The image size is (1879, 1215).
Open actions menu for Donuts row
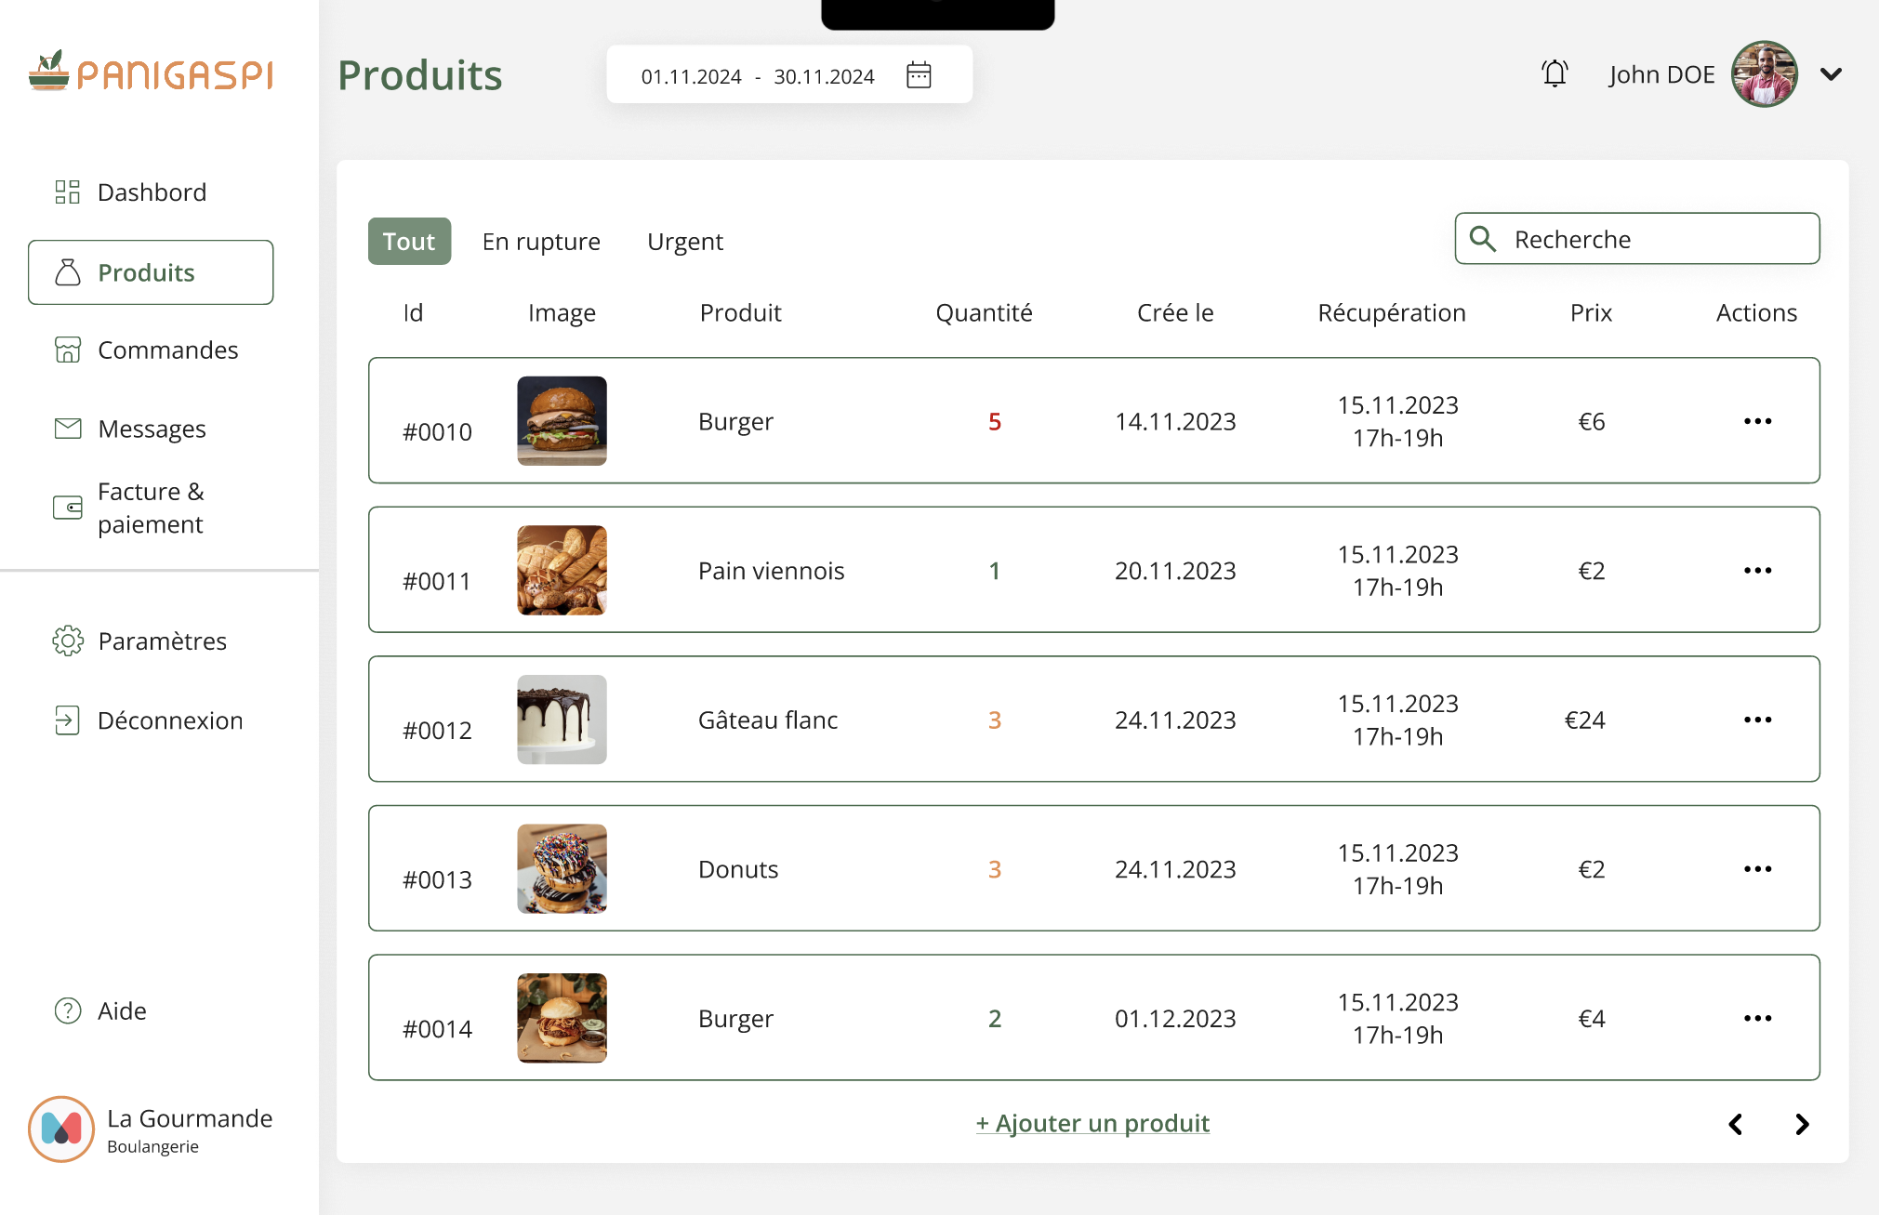[1757, 869]
